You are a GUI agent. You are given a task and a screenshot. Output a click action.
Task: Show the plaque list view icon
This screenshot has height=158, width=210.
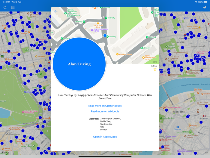[13, 8]
